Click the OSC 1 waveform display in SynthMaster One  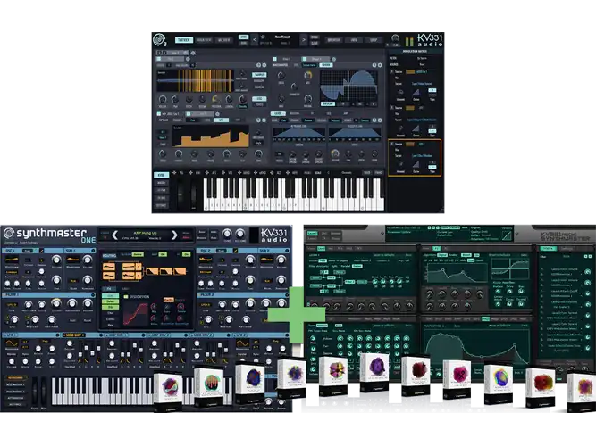click(x=12, y=260)
